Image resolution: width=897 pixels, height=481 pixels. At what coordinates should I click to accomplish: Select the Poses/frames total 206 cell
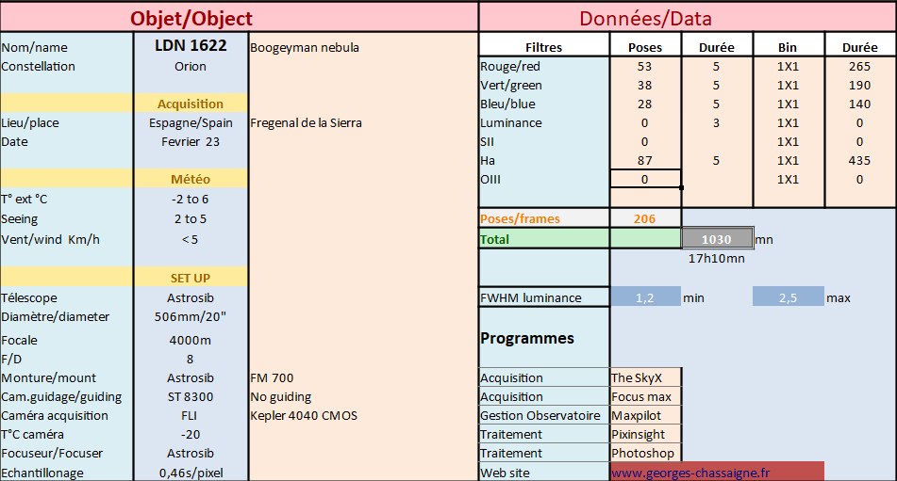tap(645, 218)
